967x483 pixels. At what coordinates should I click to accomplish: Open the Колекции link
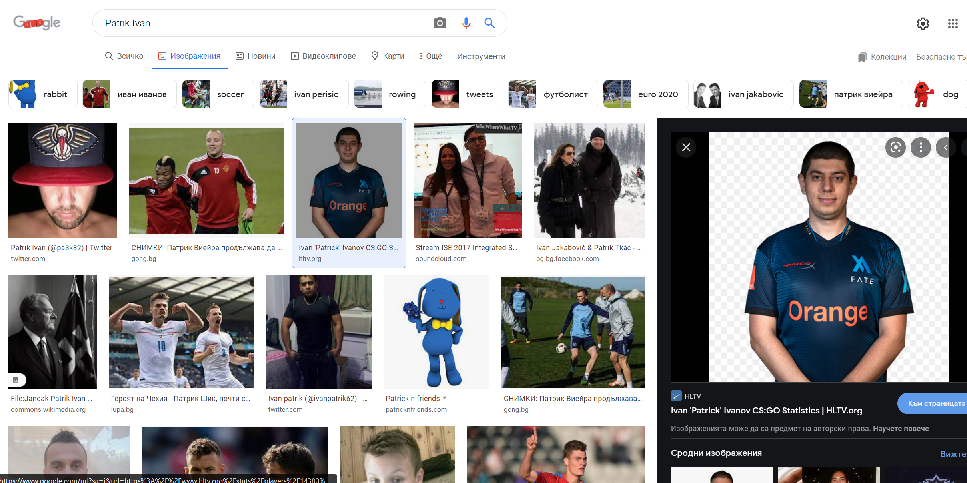[882, 57]
